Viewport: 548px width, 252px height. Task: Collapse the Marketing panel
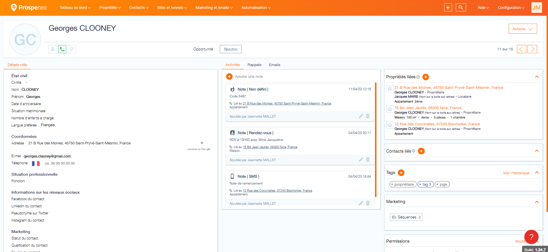[x=537, y=202]
